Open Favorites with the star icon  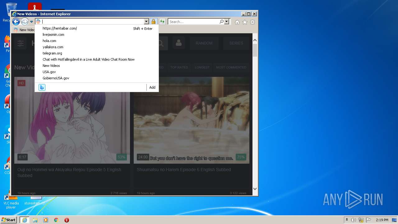click(245, 22)
